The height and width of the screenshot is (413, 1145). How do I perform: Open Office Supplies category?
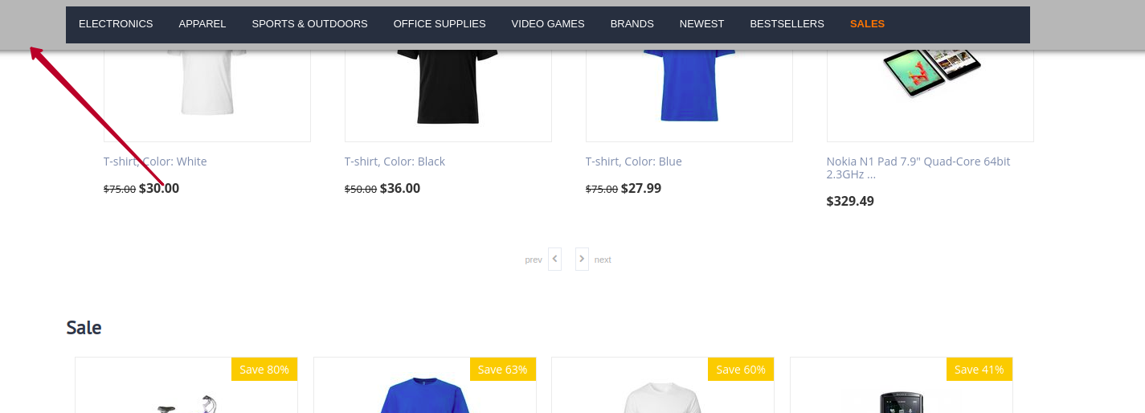(440, 24)
